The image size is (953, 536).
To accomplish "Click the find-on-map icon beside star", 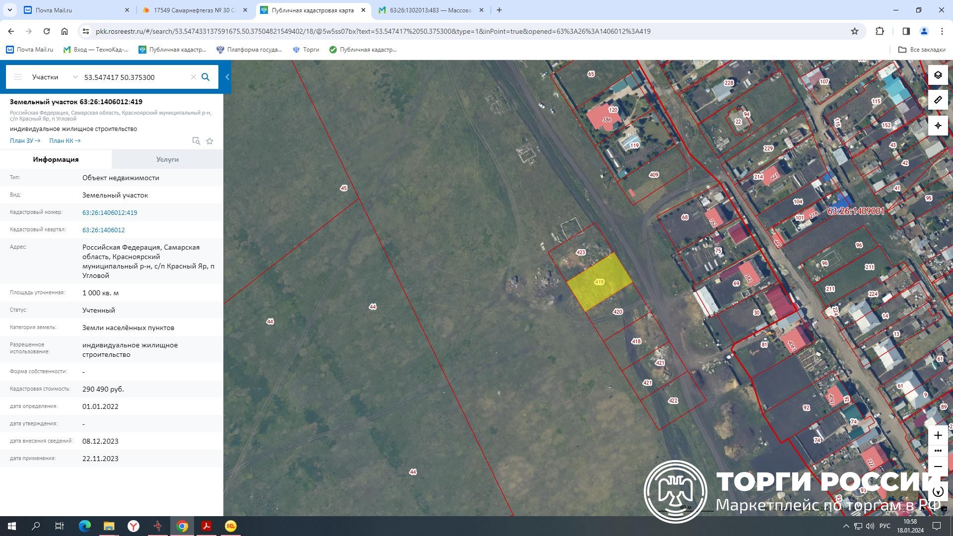I will pos(196,141).
